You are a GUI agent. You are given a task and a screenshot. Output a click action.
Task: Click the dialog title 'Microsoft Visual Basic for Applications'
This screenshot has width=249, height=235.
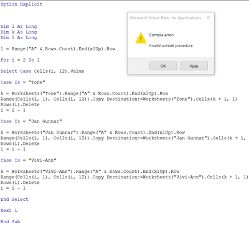(166, 18)
